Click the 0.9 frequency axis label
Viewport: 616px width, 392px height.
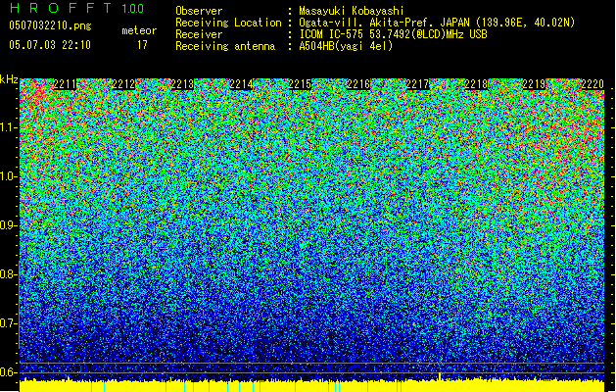[9, 225]
